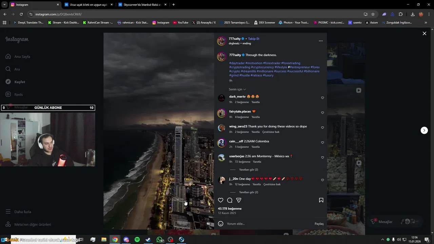Image resolution: width=434 pixels, height=244 pixels.
Task: Open the taskbar volume icon
Action: coord(399,240)
